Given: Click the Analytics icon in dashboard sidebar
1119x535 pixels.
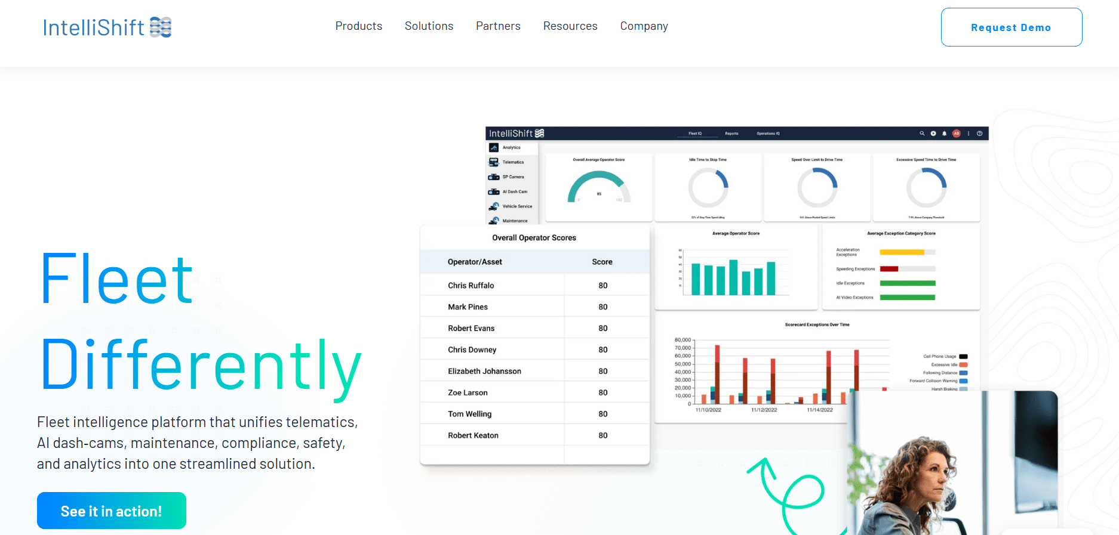Looking at the screenshot, I should tap(494, 147).
